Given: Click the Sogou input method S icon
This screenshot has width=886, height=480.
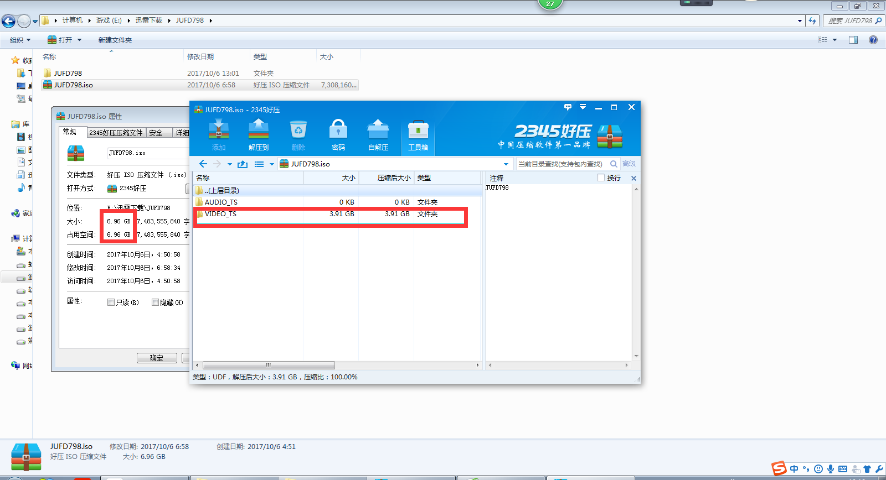Looking at the screenshot, I should (x=780, y=468).
